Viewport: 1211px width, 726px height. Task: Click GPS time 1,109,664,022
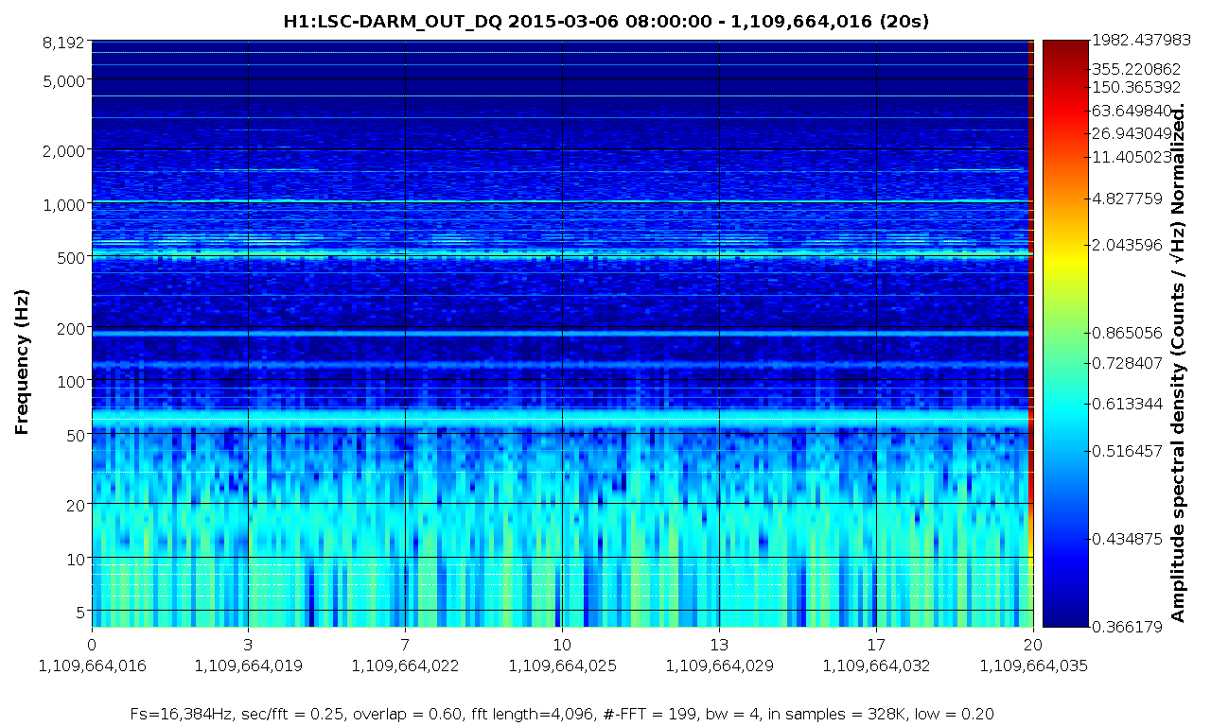(x=405, y=665)
